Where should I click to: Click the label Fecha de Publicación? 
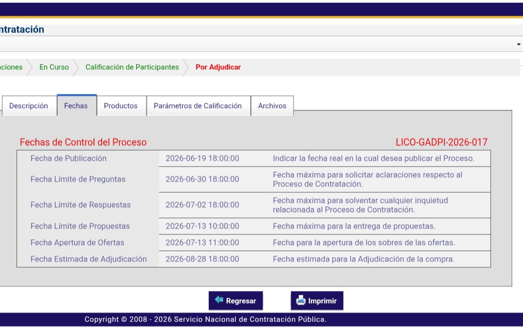[x=68, y=158]
